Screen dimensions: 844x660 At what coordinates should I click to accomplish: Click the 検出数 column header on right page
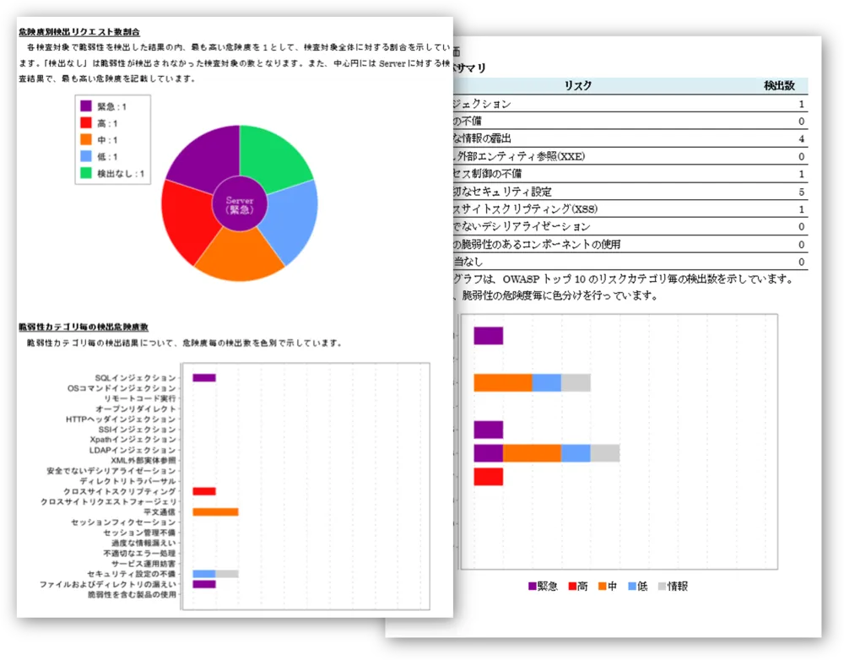(x=779, y=85)
